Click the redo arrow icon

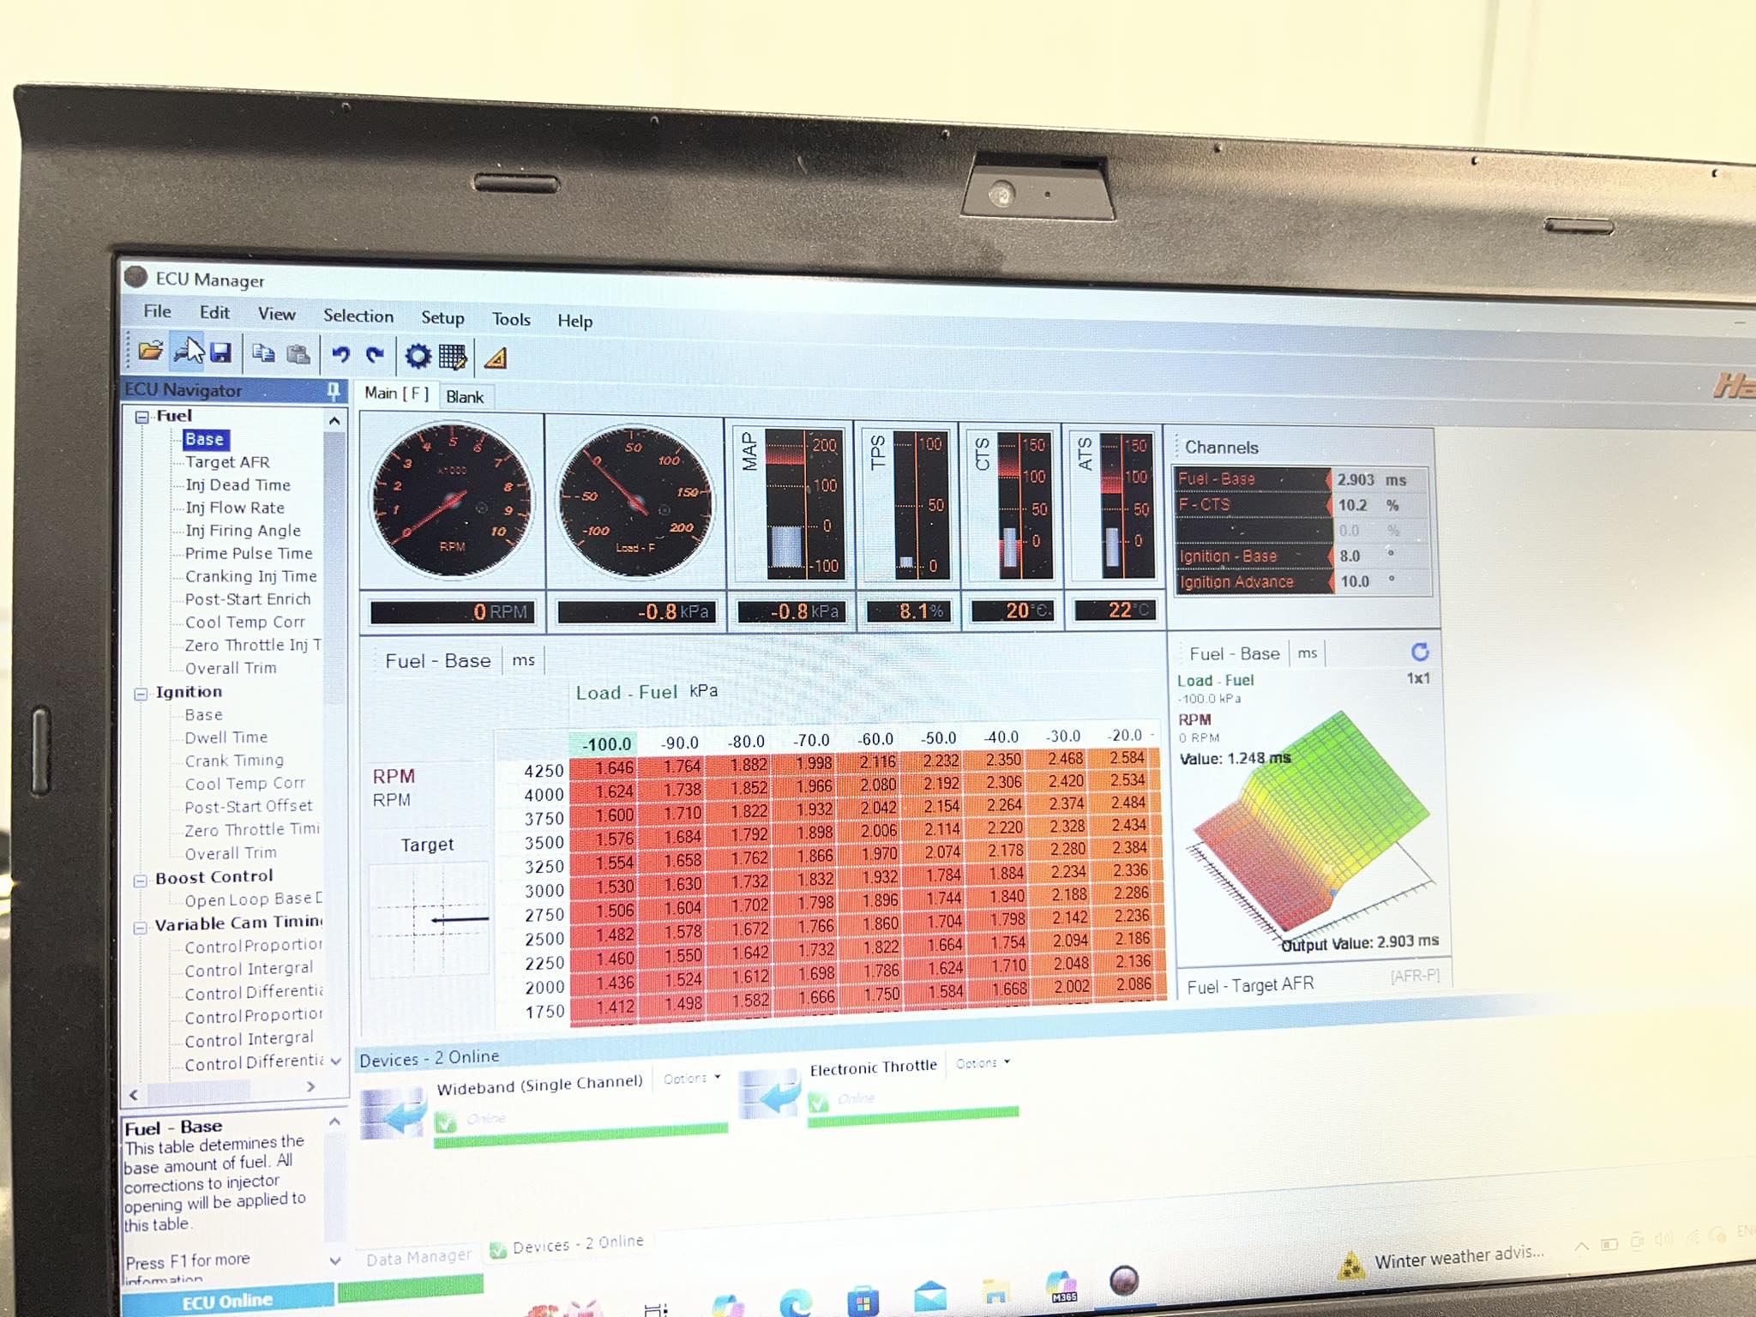[375, 355]
